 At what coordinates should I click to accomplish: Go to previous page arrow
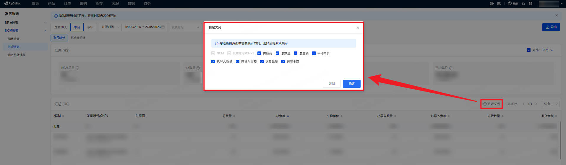coord(523,104)
